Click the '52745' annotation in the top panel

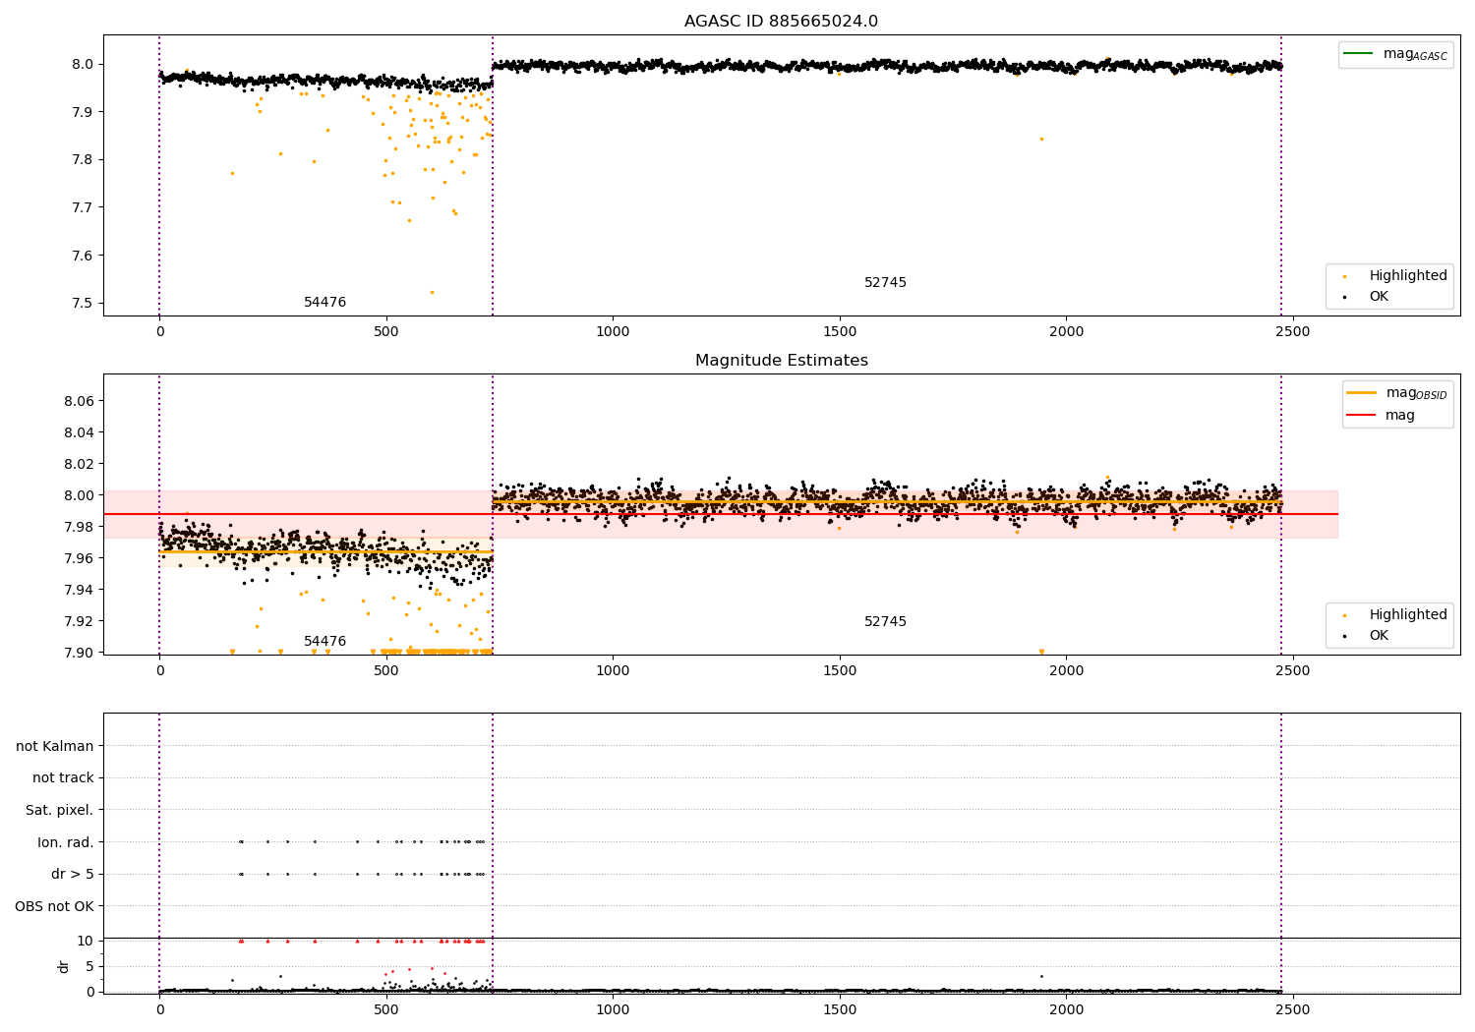point(885,283)
